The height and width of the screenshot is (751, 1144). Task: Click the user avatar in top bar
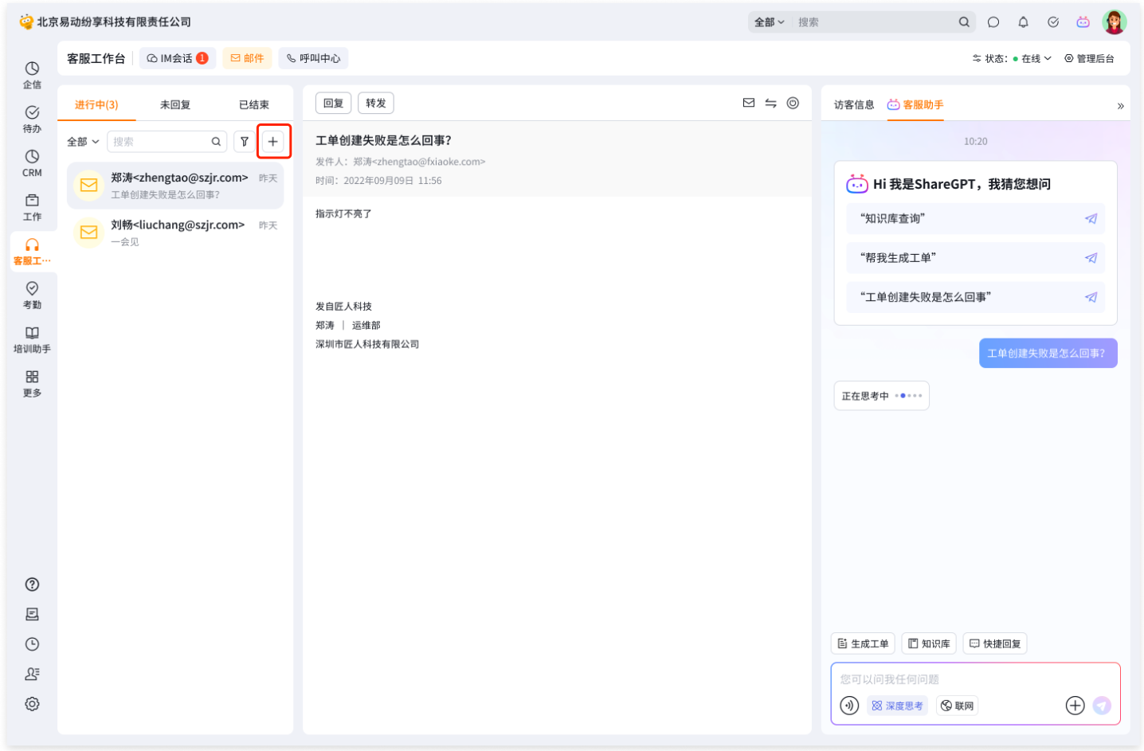(1114, 22)
